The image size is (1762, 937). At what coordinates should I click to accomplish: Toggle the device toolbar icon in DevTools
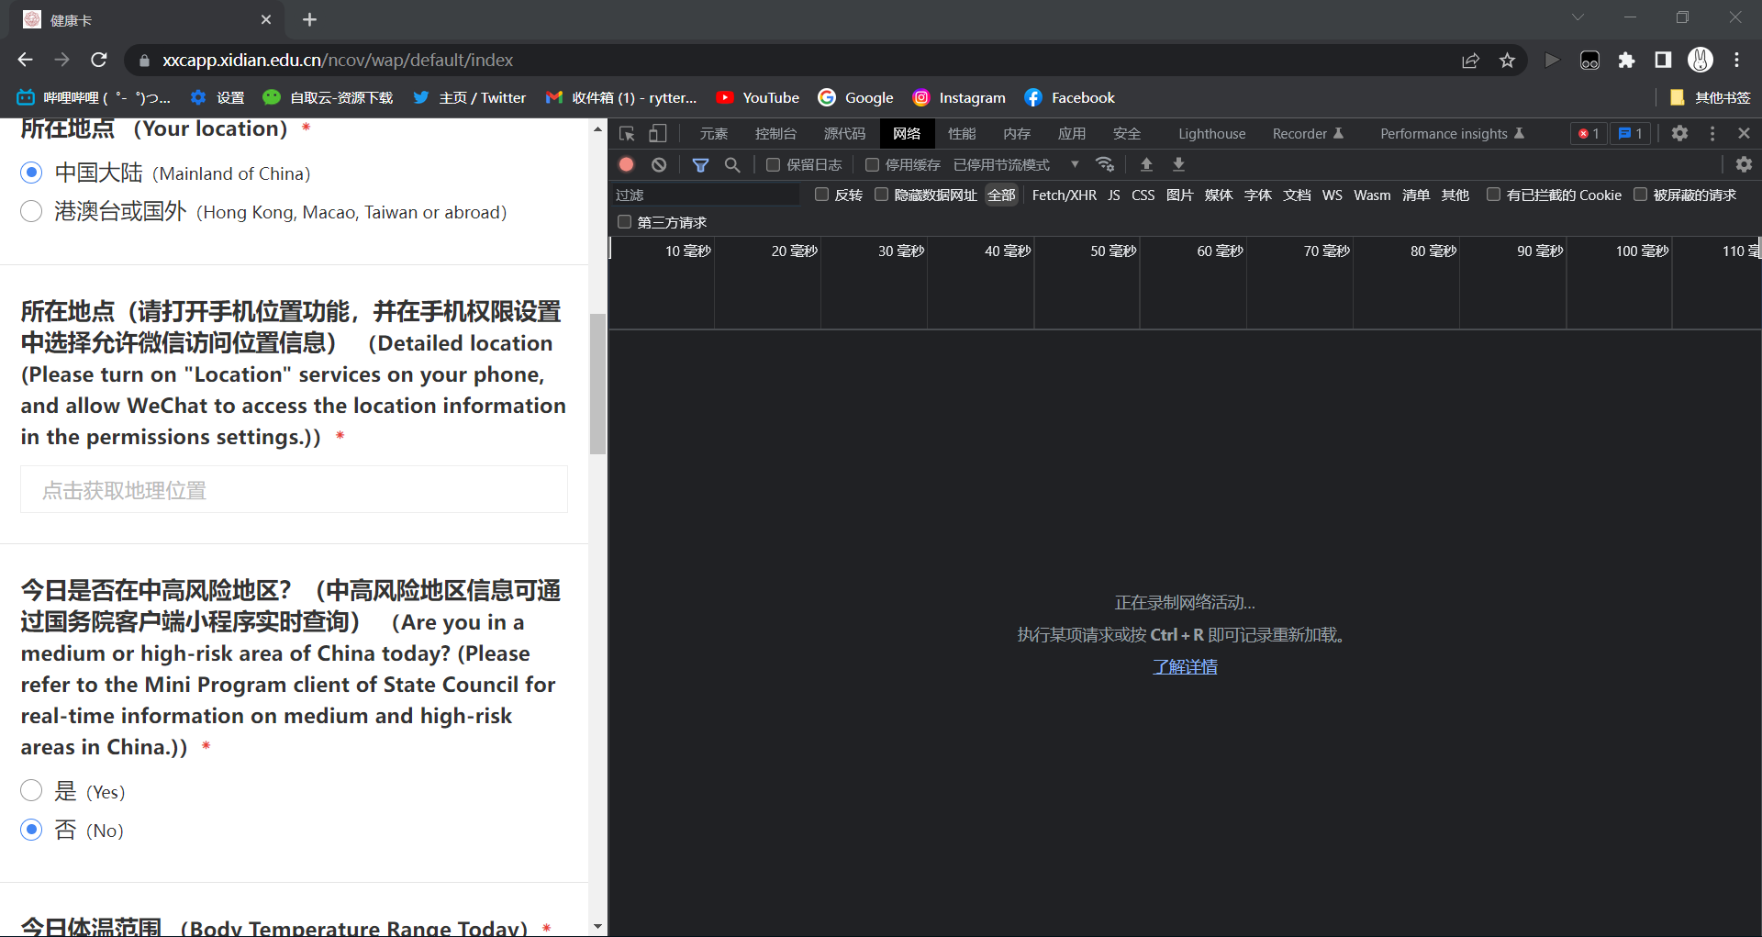tap(658, 134)
